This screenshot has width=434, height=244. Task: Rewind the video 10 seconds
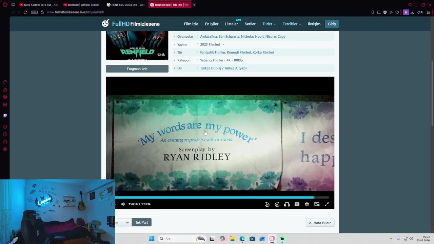tap(267, 204)
